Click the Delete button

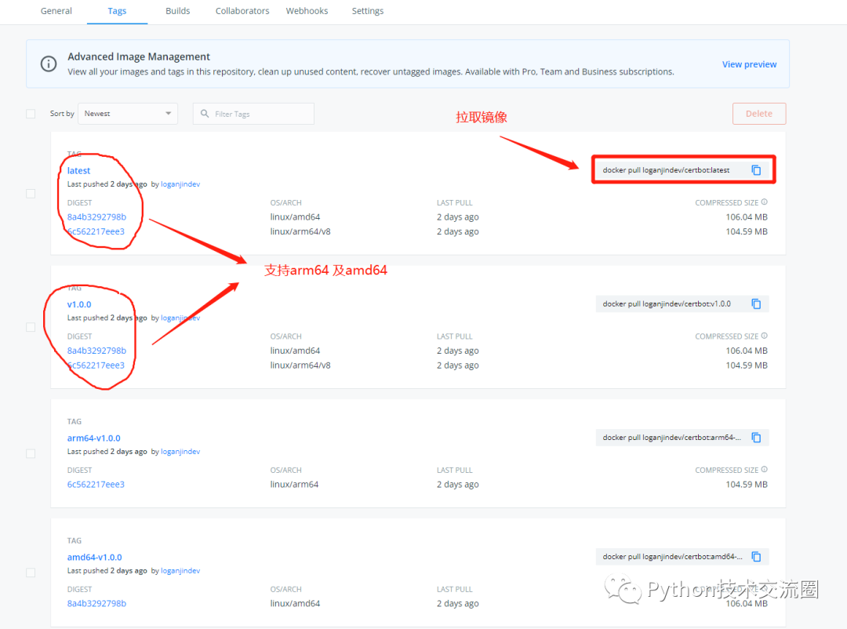pos(759,114)
